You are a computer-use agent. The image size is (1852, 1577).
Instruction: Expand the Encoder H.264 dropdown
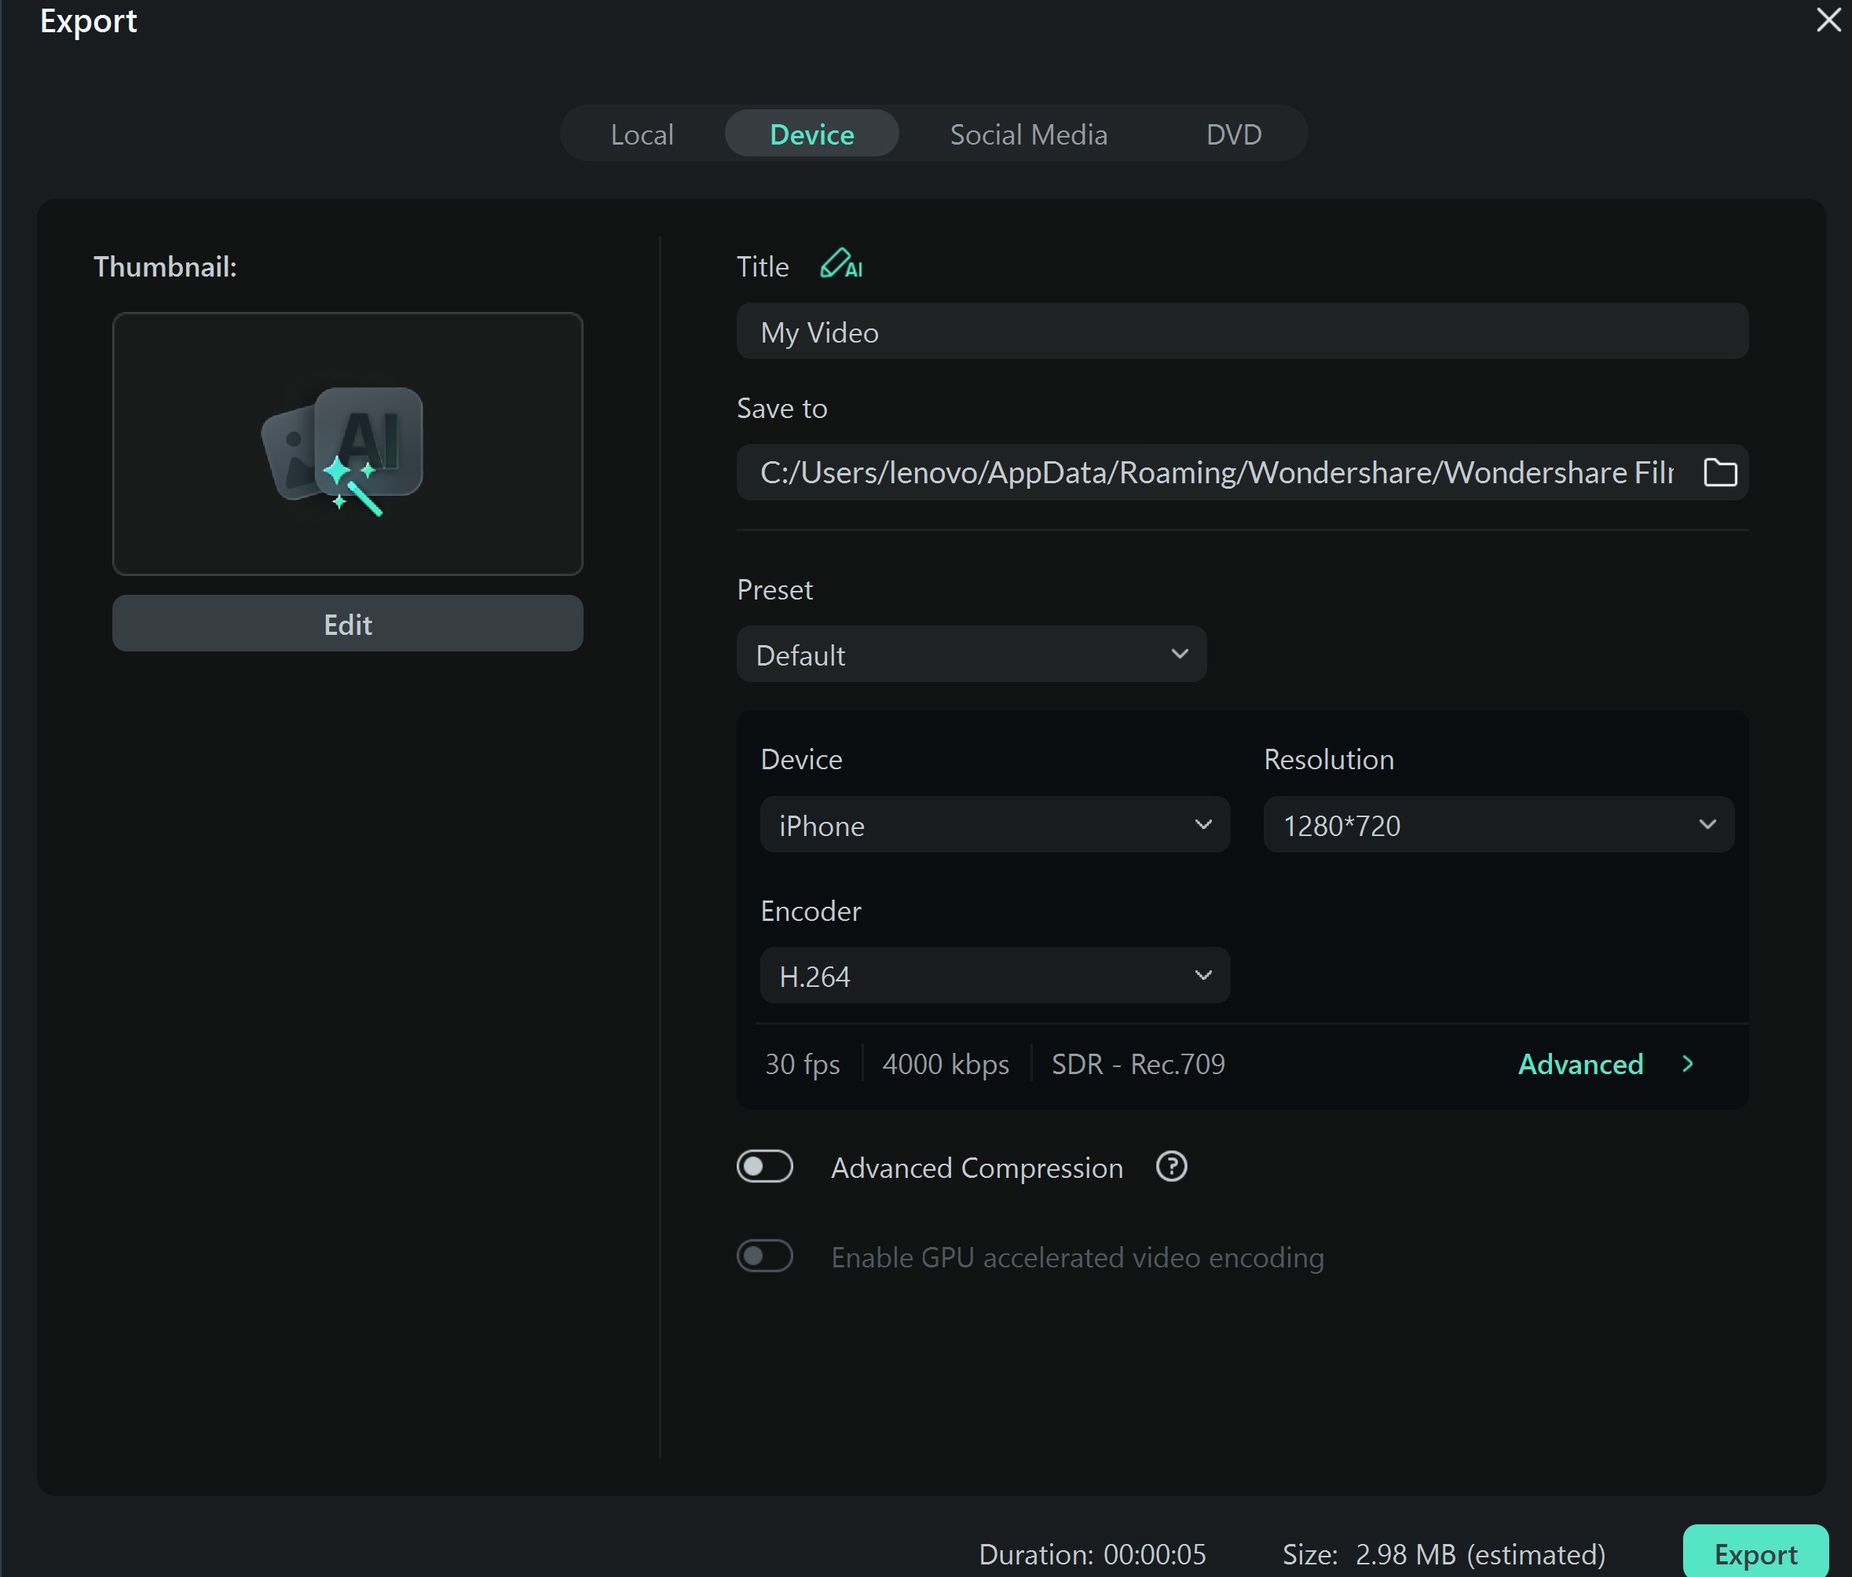(994, 975)
